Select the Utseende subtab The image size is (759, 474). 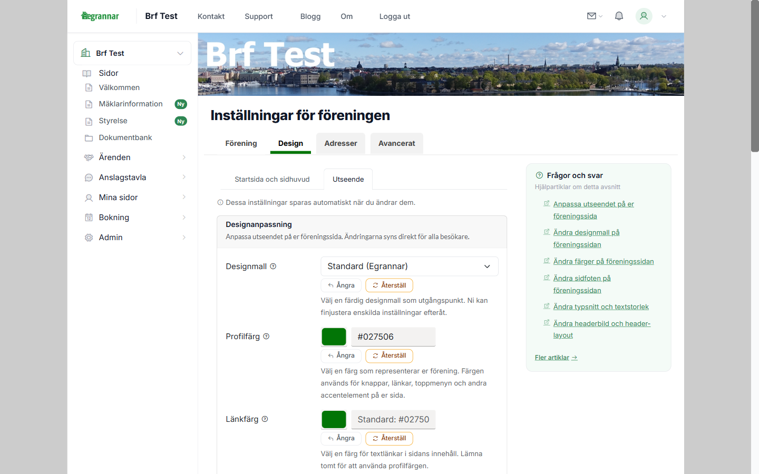(348, 180)
